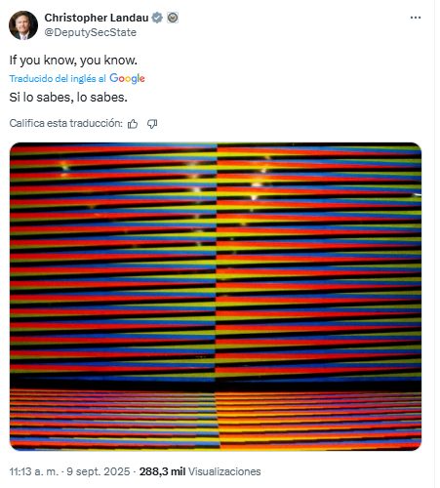Click the blue verified checkmark badge
440x488 pixels.
pos(157,18)
